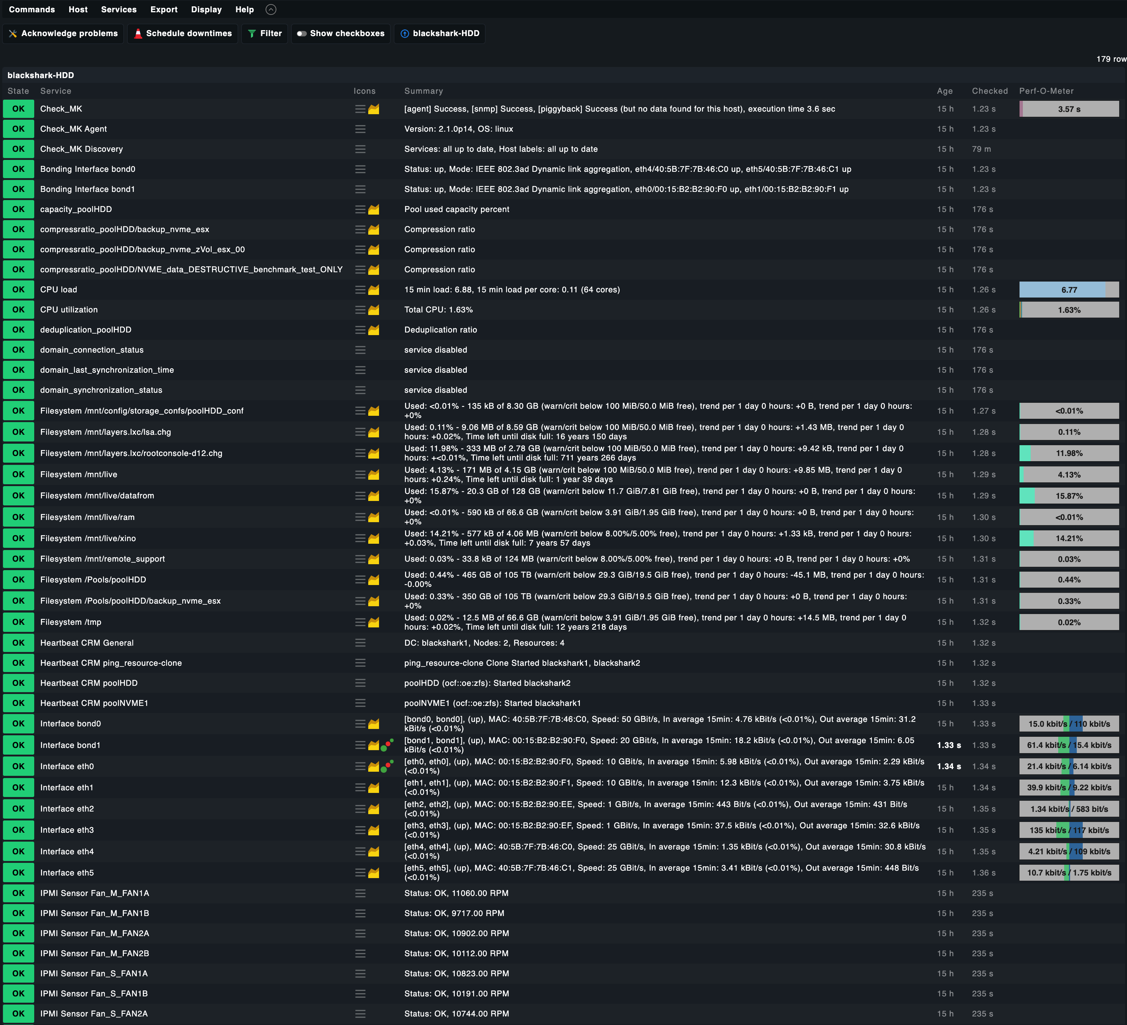Image resolution: width=1127 pixels, height=1025 pixels.
Task: Open the hamburger menu for Filesystem /tmp
Action: 360,622
